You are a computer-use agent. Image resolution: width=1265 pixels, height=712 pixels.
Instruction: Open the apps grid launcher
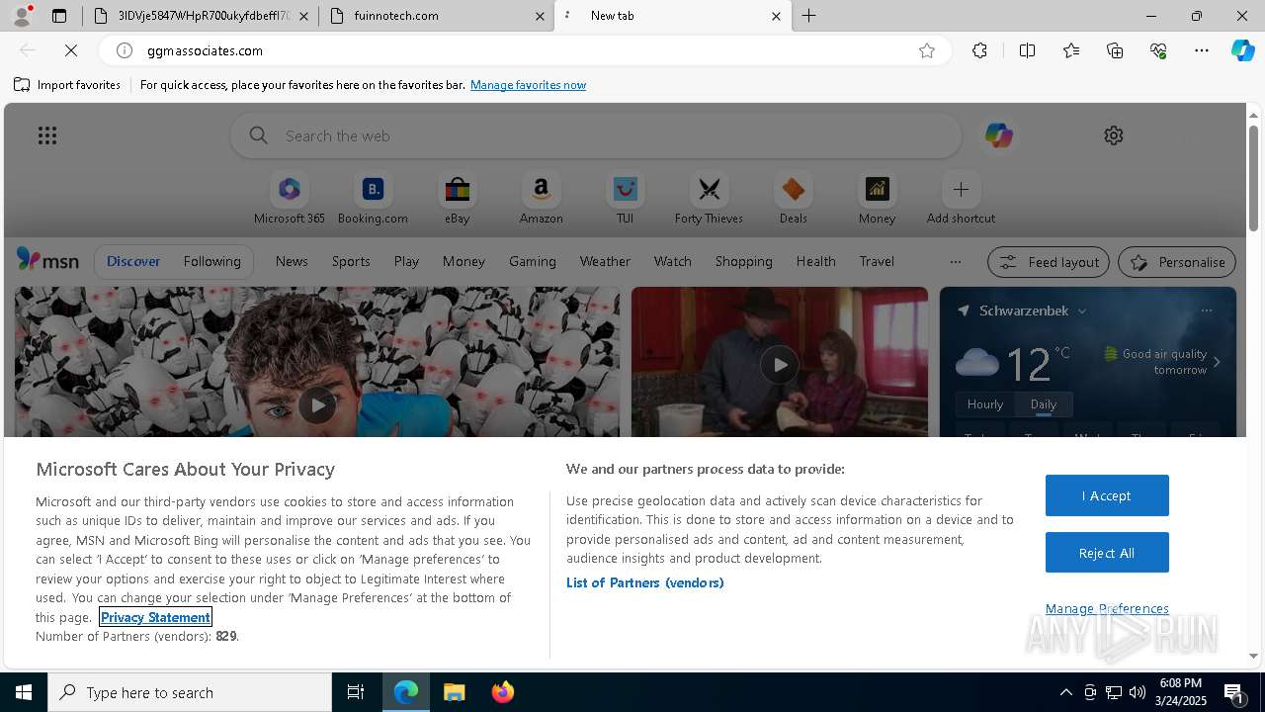(x=47, y=135)
